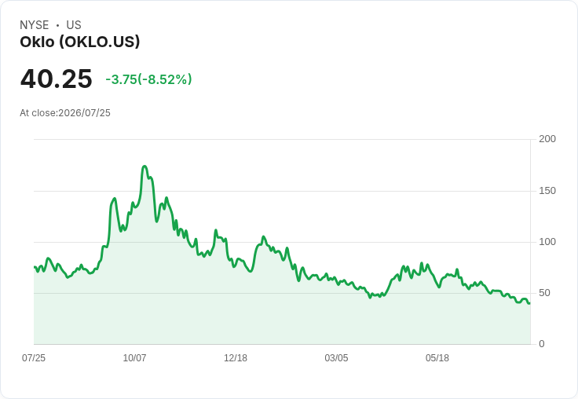Screen dimensions: 578x399
Task: Select the 12/18 x-axis date label
Action: [x=236, y=357]
